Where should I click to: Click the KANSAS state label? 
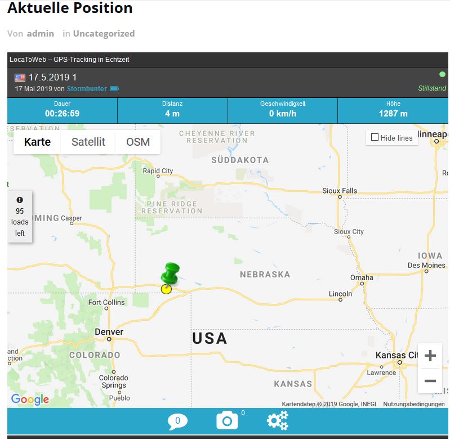coord(293,384)
